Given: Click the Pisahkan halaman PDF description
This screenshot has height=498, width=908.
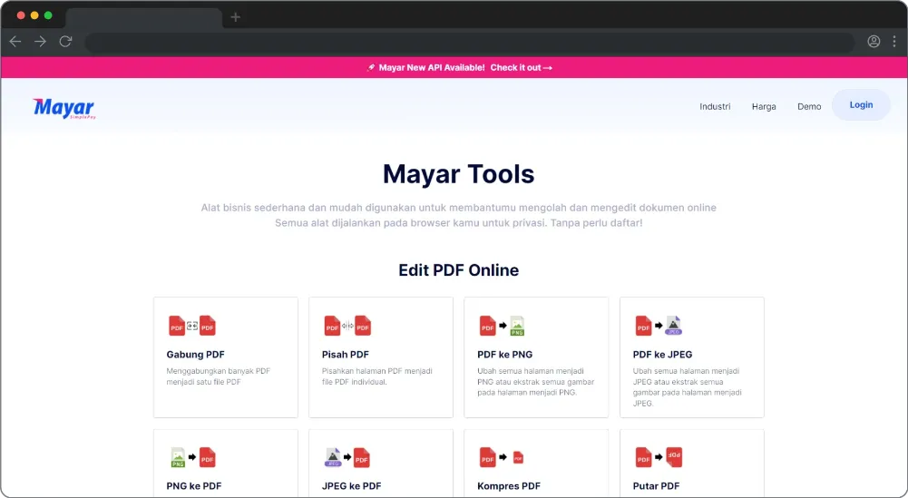Looking at the screenshot, I should [377, 376].
